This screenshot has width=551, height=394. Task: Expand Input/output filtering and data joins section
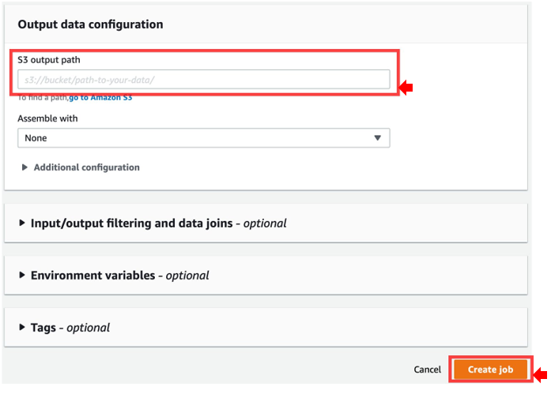[131, 223]
